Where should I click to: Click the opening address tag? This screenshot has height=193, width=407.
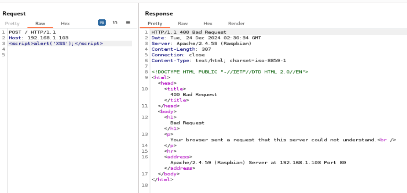tap(178, 157)
